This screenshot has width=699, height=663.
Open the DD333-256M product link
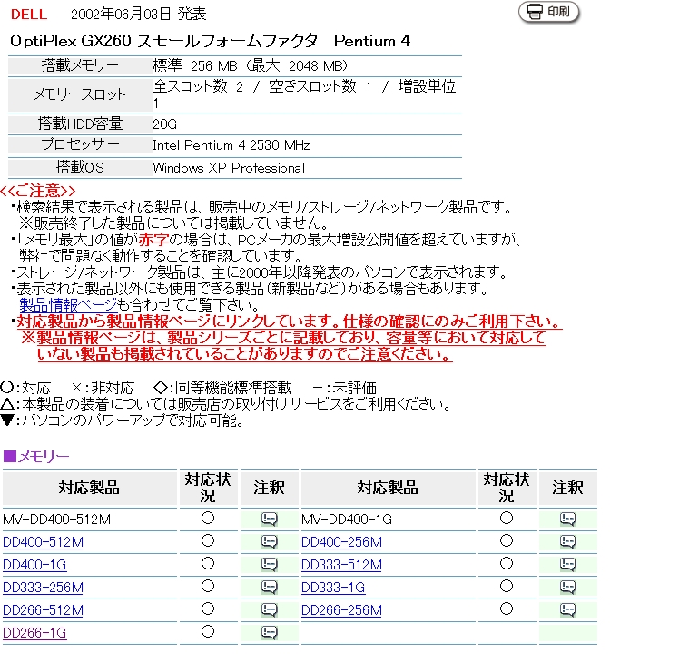pos(43,588)
